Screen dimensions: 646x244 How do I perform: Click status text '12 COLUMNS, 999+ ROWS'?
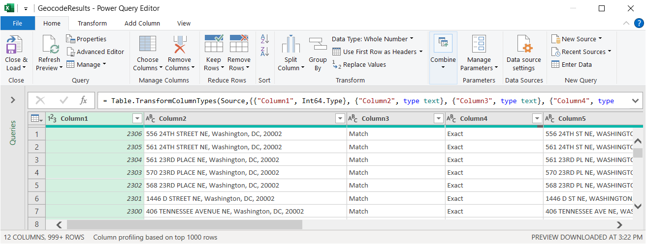(44, 237)
